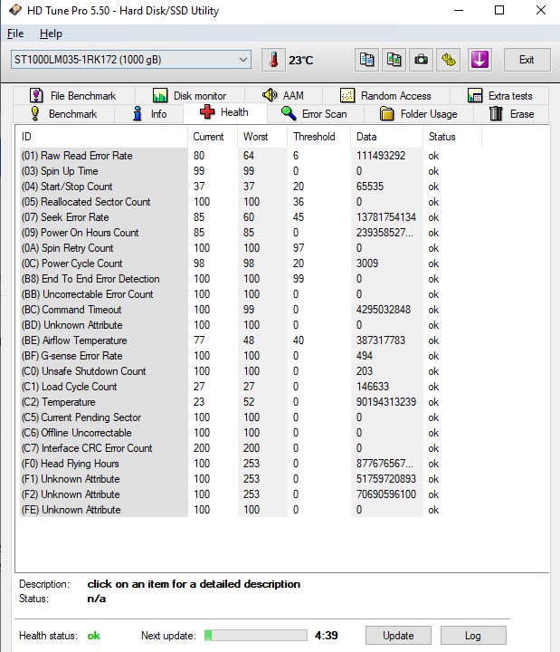Switch to the Folder Usage tab
The image size is (560, 652).
pyautogui.click(x=418, y=113)
